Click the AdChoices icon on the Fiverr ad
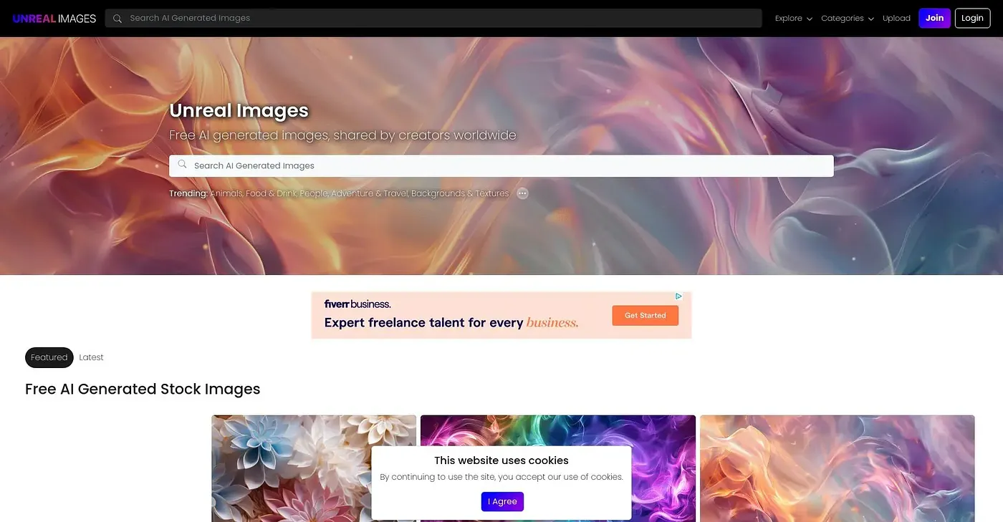This screenshot has width=1003, height=522. point(678,296)
